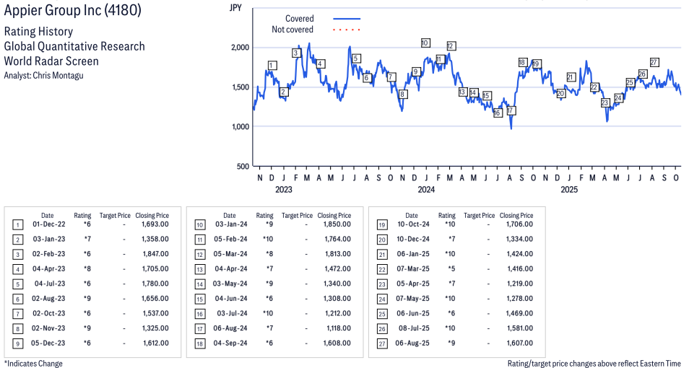The height and width of the screenshot is (368, 689).
Task: Select chart marker 23 at the 2025 dip
Action: pos(605,103)
